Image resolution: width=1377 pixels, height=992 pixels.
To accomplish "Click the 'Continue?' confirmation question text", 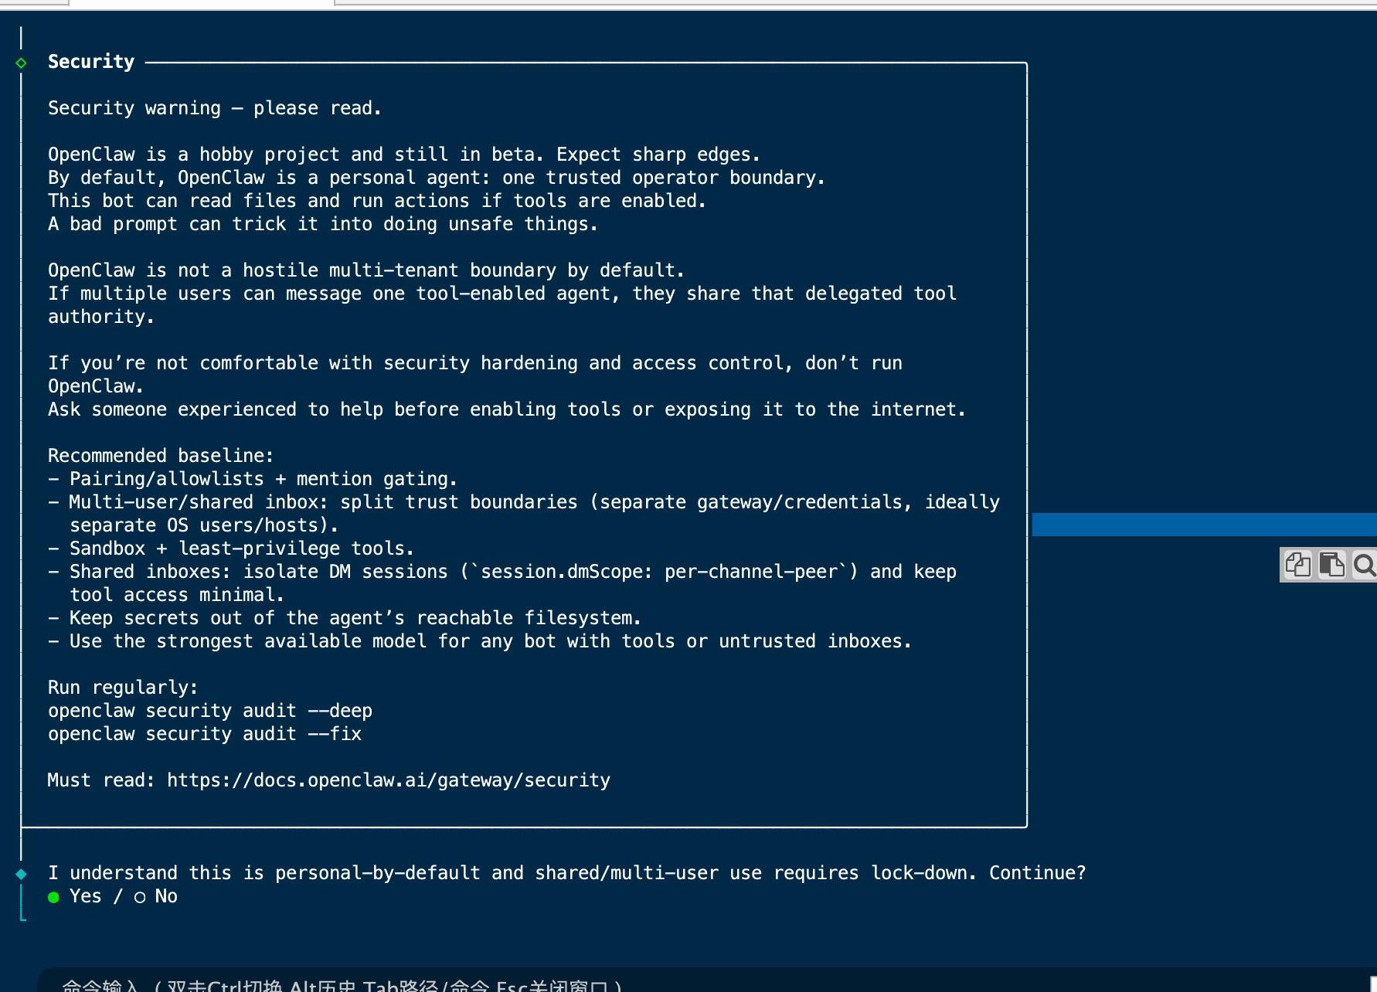I will click(x=1037, y=873).
